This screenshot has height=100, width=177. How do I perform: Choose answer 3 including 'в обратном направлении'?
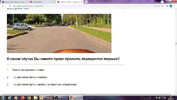pyautogui.click(x=44, y=84)
